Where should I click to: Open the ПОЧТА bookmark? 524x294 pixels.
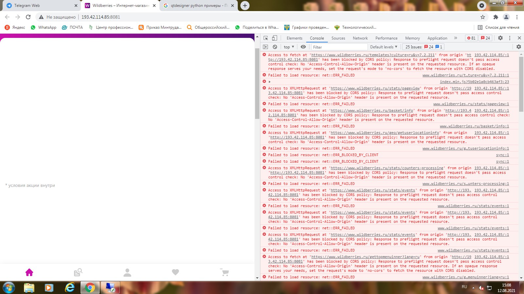72,27
